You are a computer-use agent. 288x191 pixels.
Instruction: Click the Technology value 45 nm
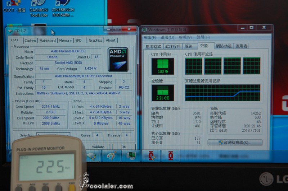44,69
